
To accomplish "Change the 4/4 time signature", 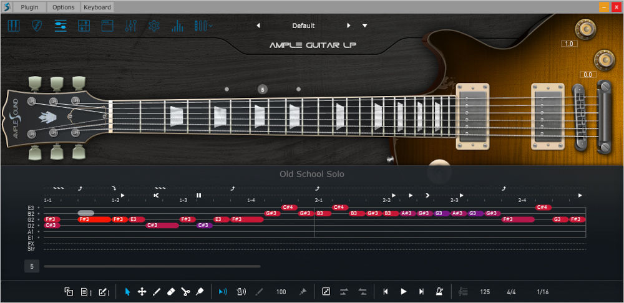I will click(x=512, y=292).
